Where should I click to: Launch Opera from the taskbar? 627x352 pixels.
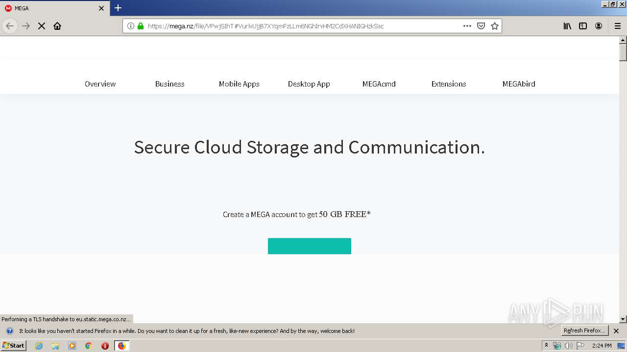pos(105,346)
